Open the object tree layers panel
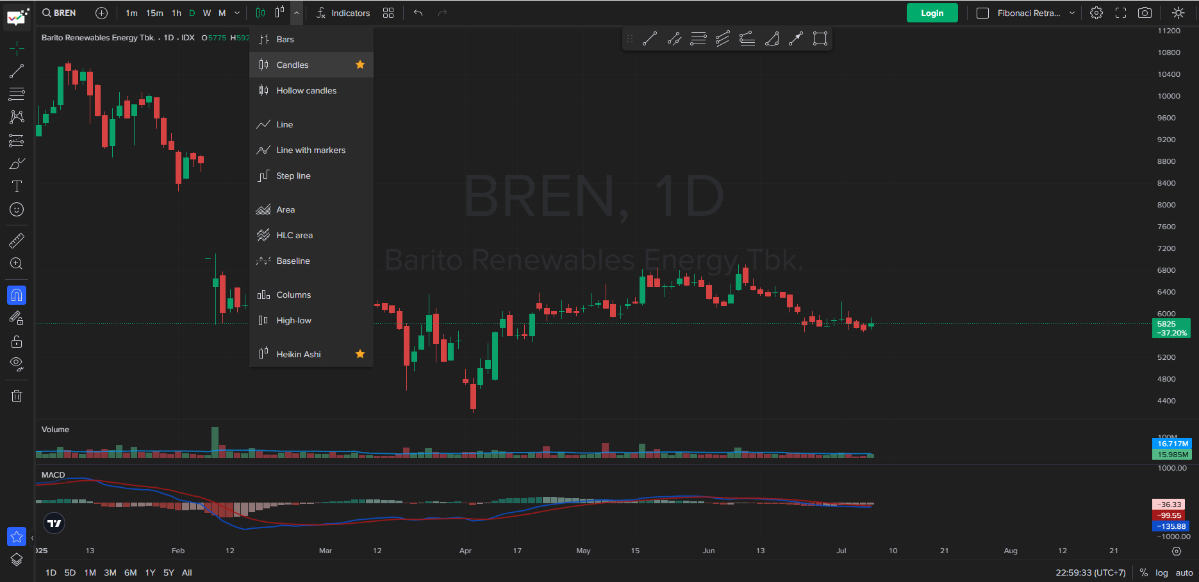The height and width of the screenshot is (582, 1199). (17, 560)
